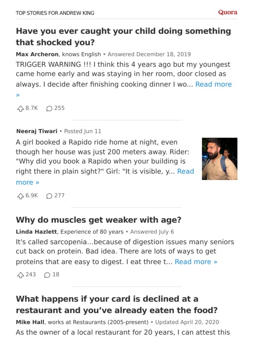
Task: Open the 277 comments bubble icon
Action: [x=49, y=196]
